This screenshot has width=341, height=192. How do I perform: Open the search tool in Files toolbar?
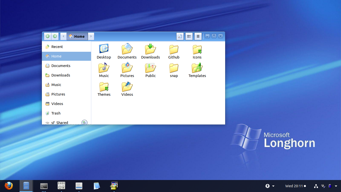click(180, 36)
